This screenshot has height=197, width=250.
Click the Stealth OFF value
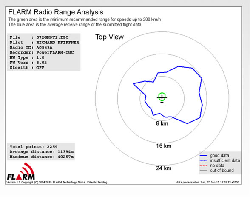point(40,68)
